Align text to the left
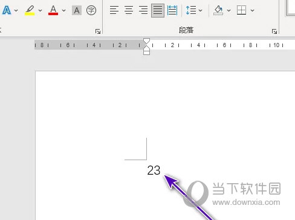The width and height of the screenshot is (295, 220). pos(114,10)
